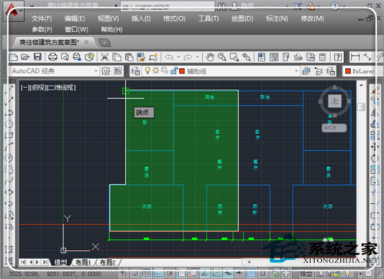The width and height of the screenshot is (384, 279).
Task: Click the red ByLayer color swatch
Action: coord(348,71)
